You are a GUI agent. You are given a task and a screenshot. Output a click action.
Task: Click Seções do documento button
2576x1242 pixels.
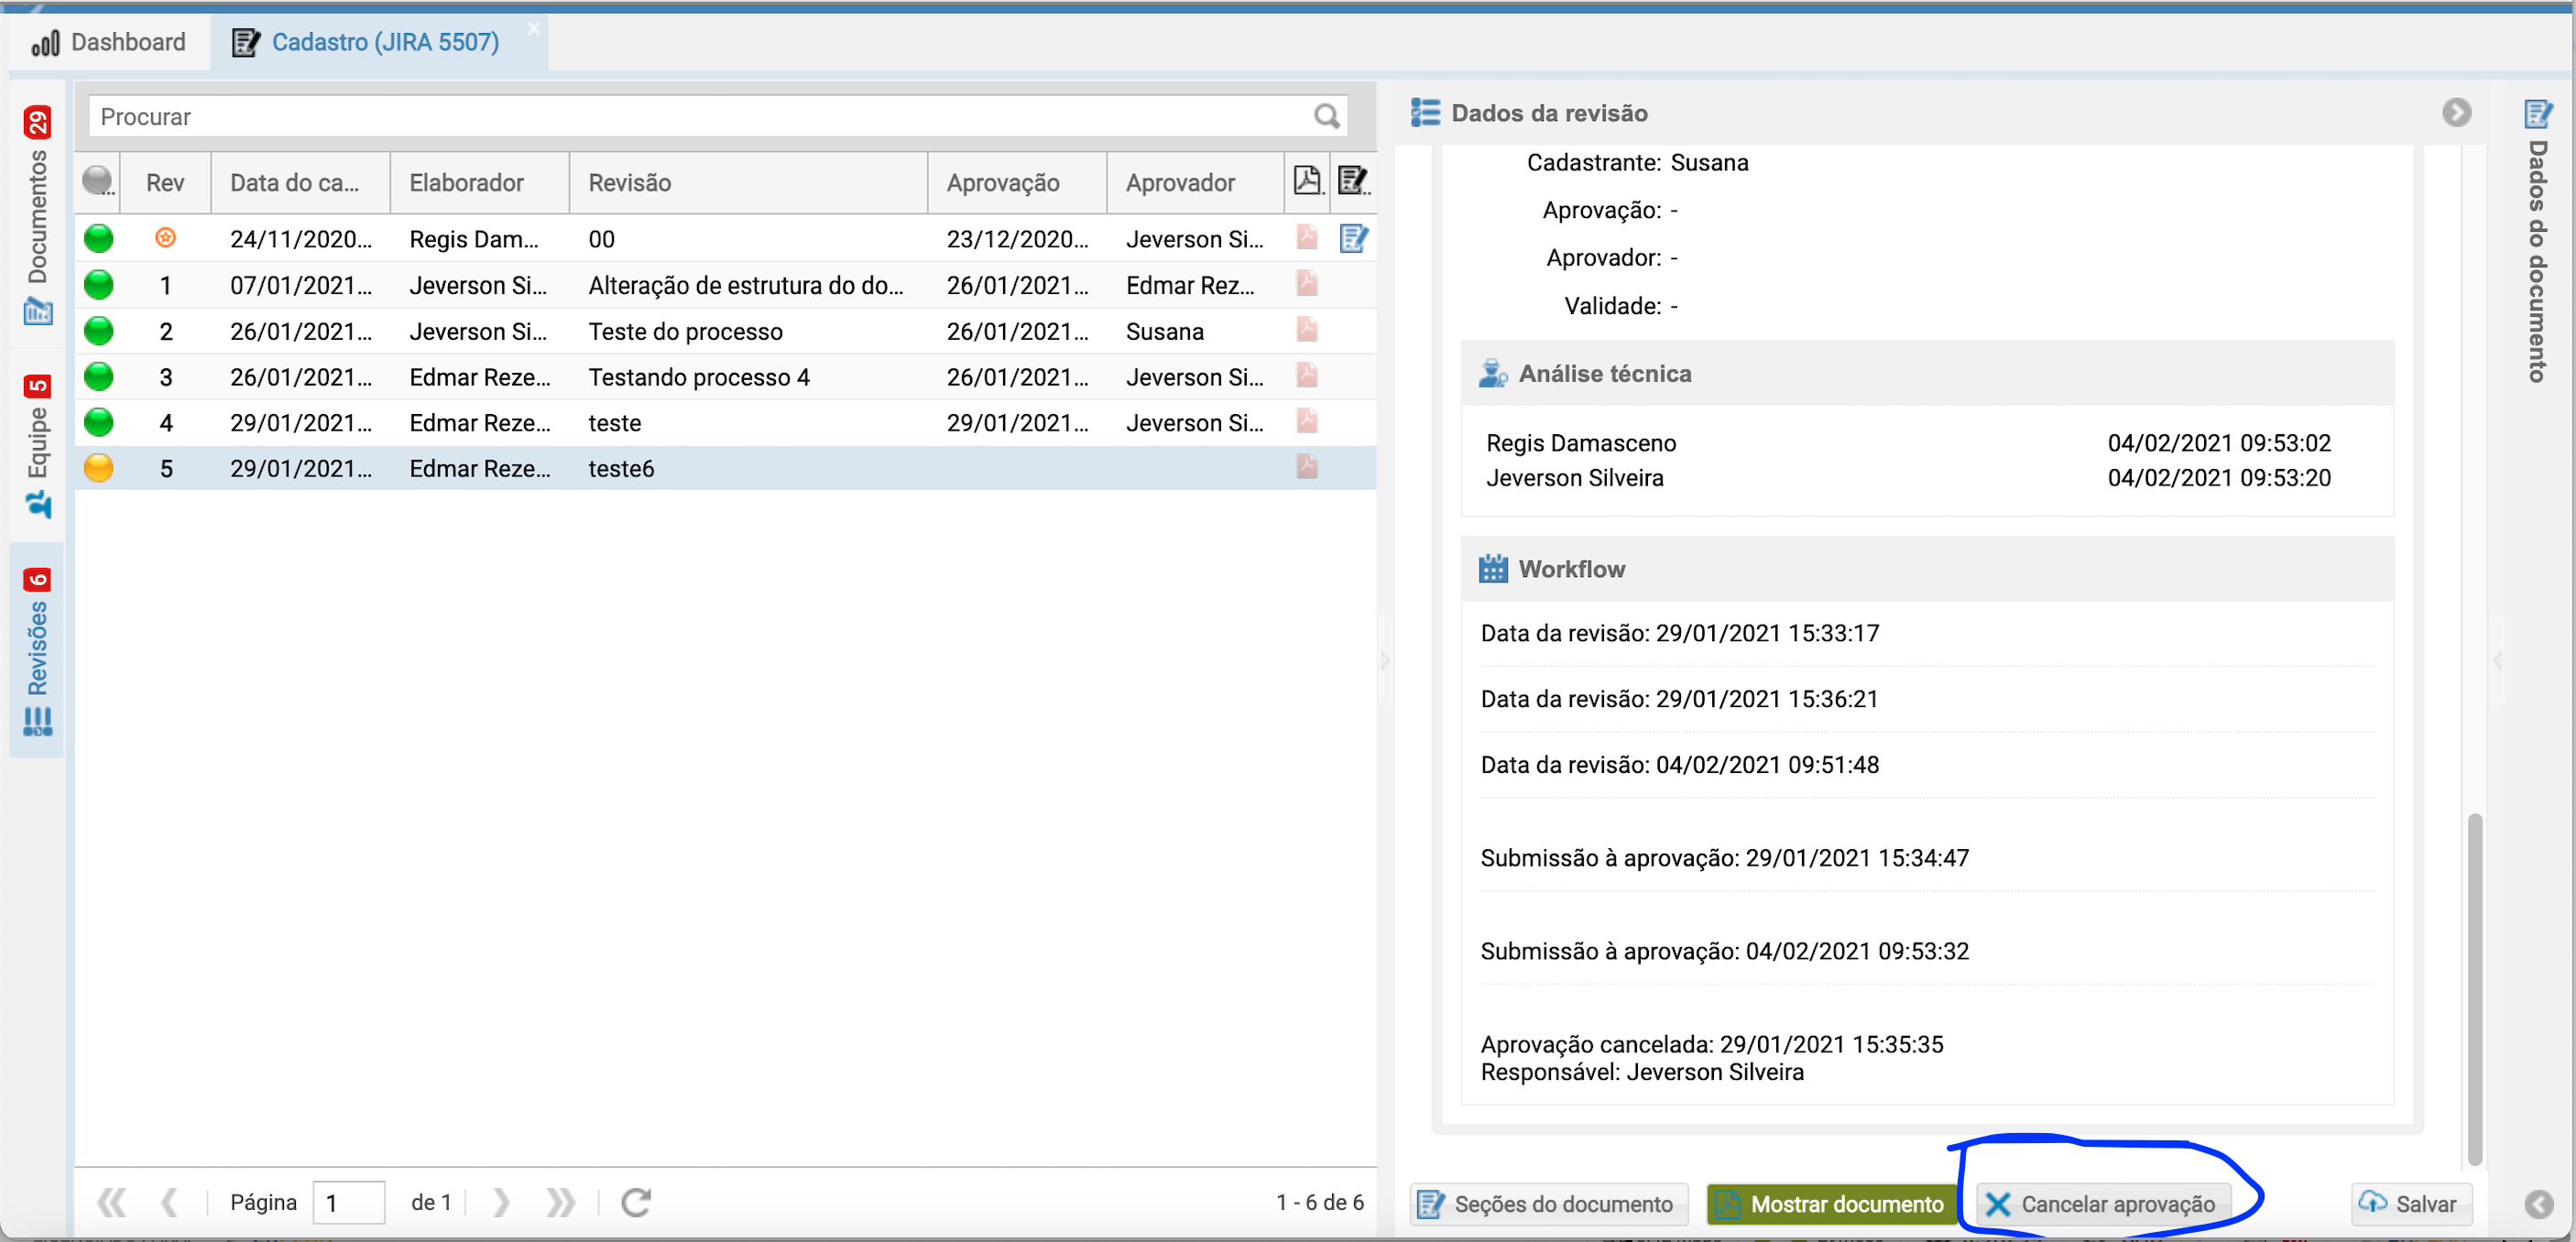pos(1548,1204)
